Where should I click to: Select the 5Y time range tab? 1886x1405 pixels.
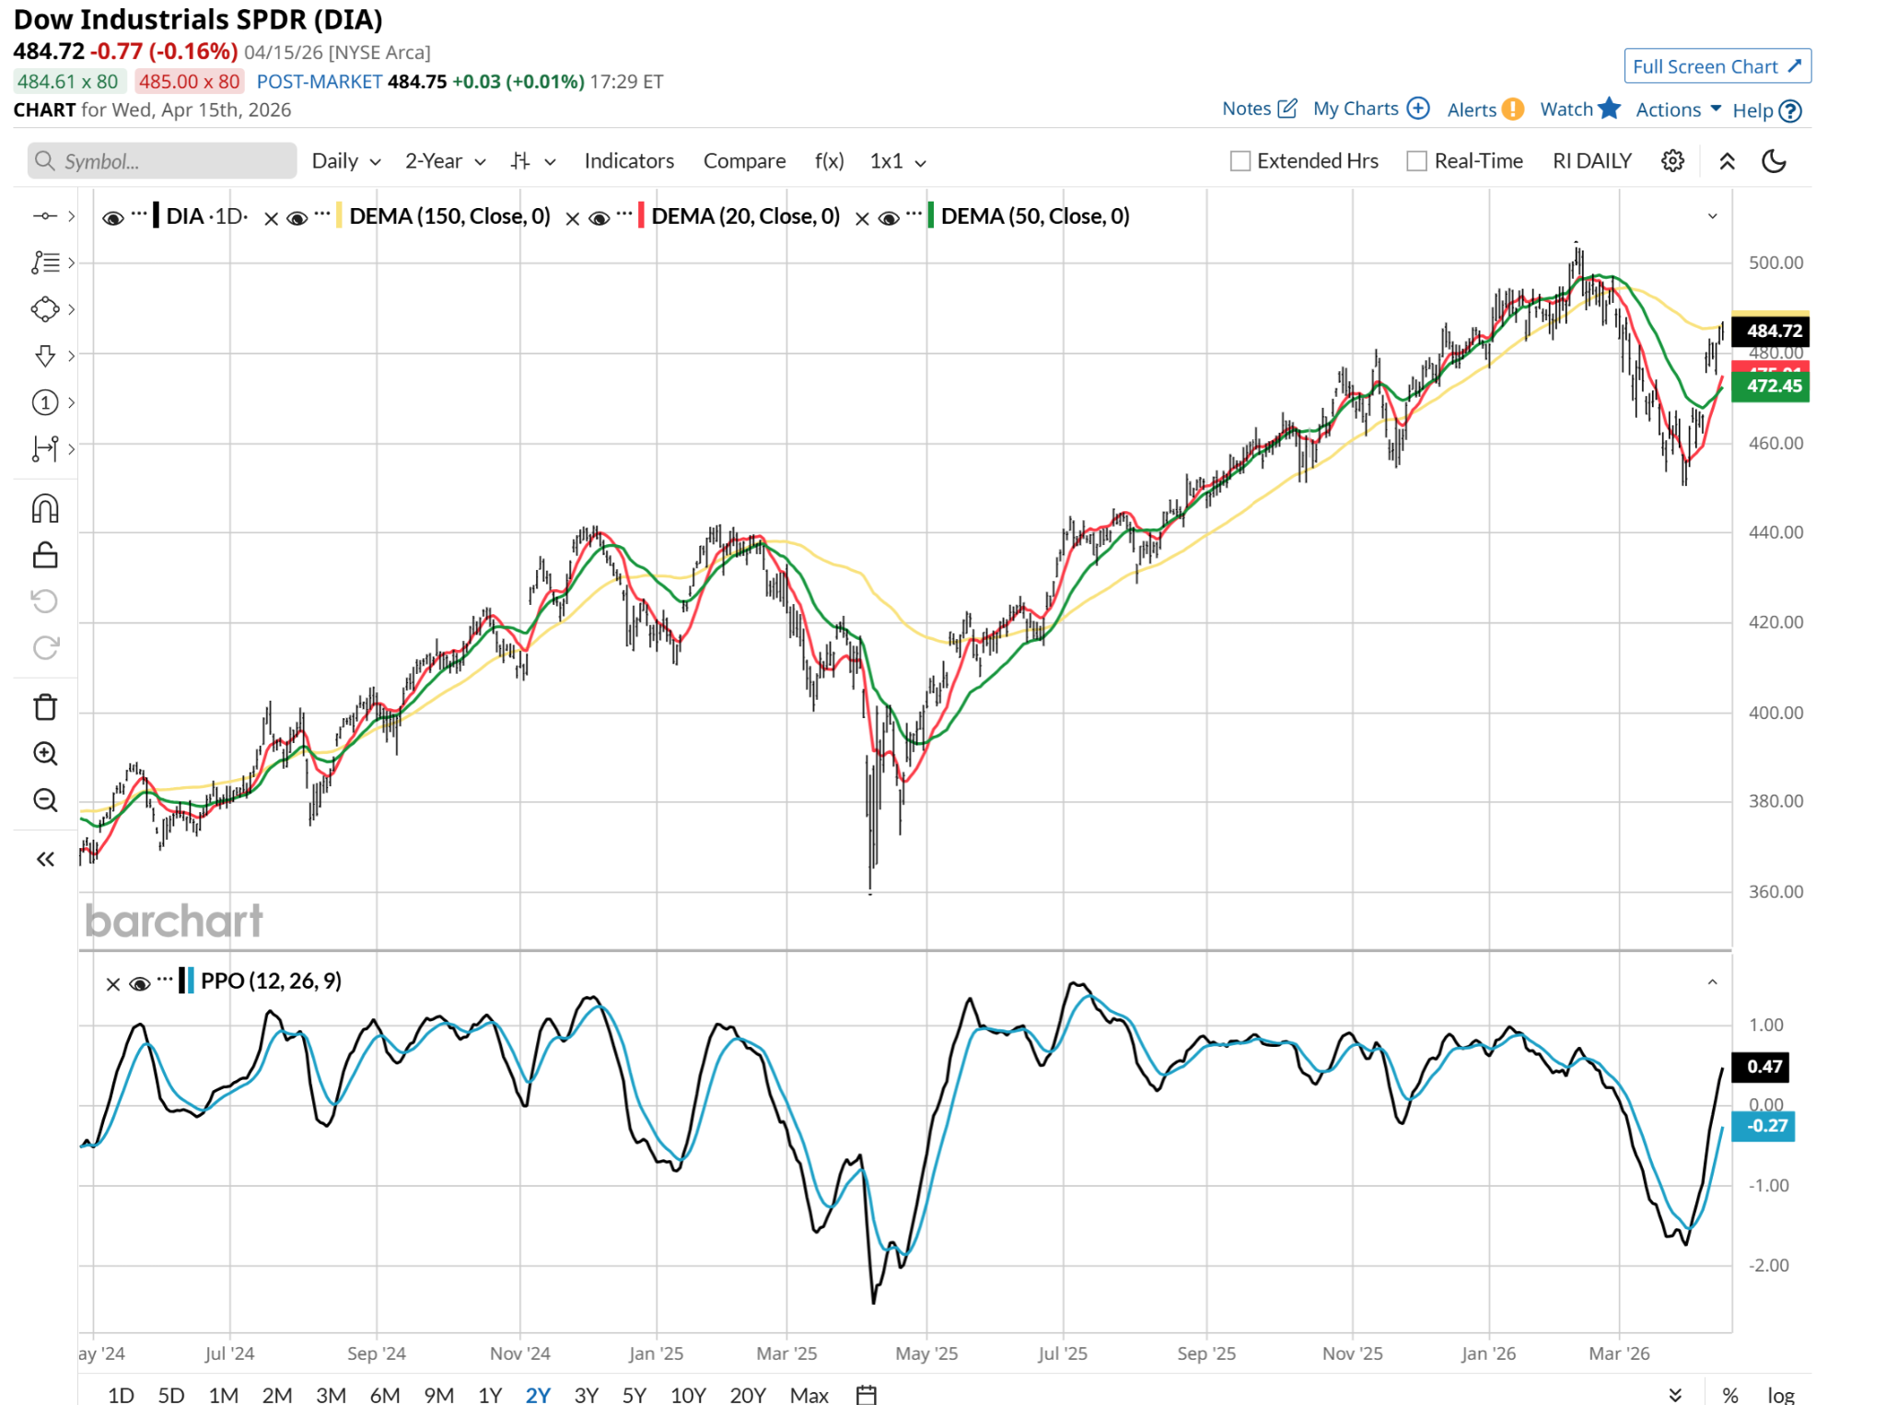tap(634, 1394)
